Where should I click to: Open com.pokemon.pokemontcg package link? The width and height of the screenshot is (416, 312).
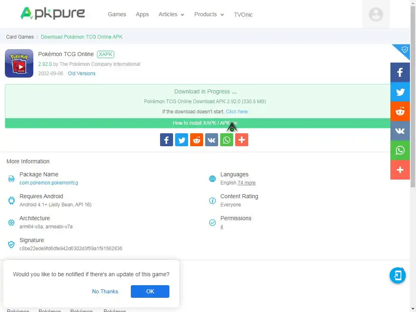(x=49, y=183)
